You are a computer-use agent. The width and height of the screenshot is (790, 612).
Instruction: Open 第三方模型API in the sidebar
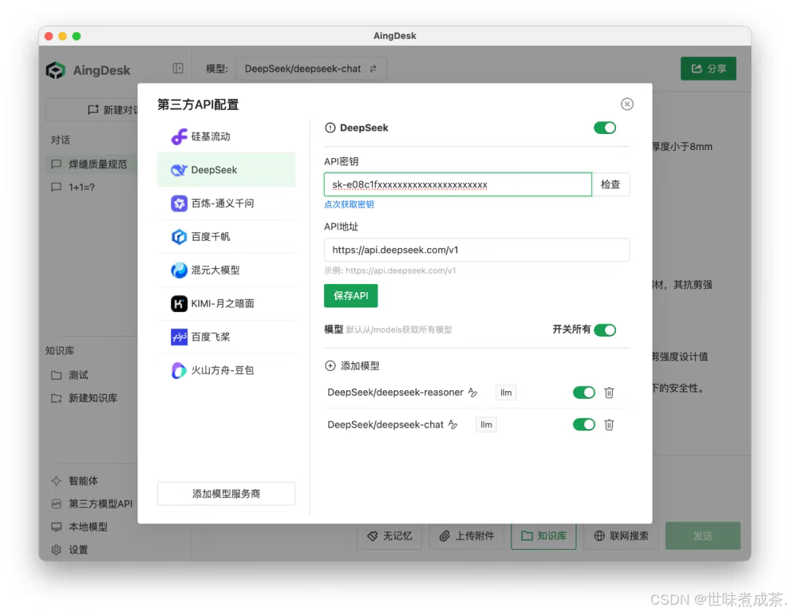click(91, 504)
